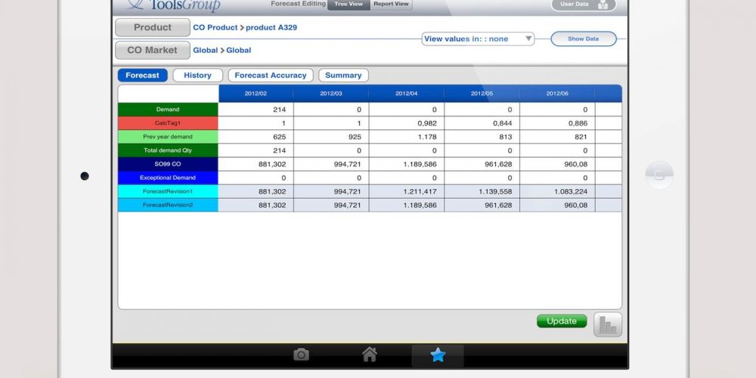Expand the 'View values in' dropdown
The image size is (756, 378).
click(478, 39)
